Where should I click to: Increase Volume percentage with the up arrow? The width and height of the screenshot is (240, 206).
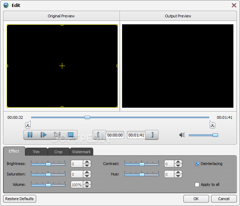click(x=87, y=183)
